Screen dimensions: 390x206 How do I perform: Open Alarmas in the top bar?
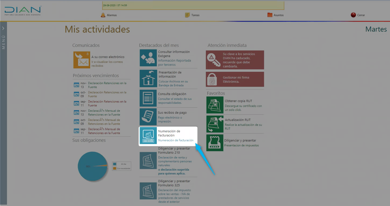point(109,15)
